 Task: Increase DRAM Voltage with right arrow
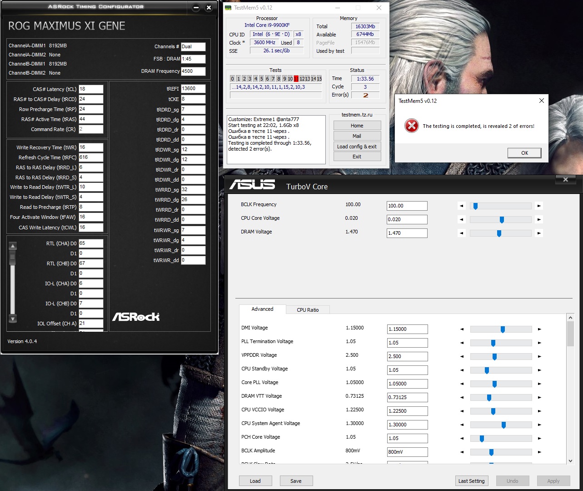[x=539, y=233]
